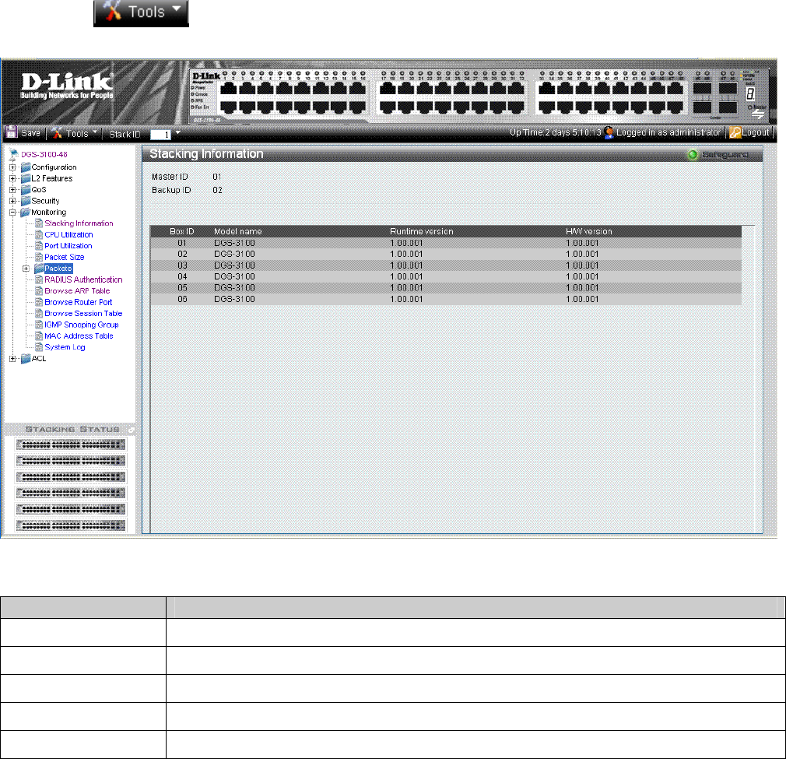
Task: Click the Browse Session Table page icon
Action: pyautogui.click(x=39, y=313)
